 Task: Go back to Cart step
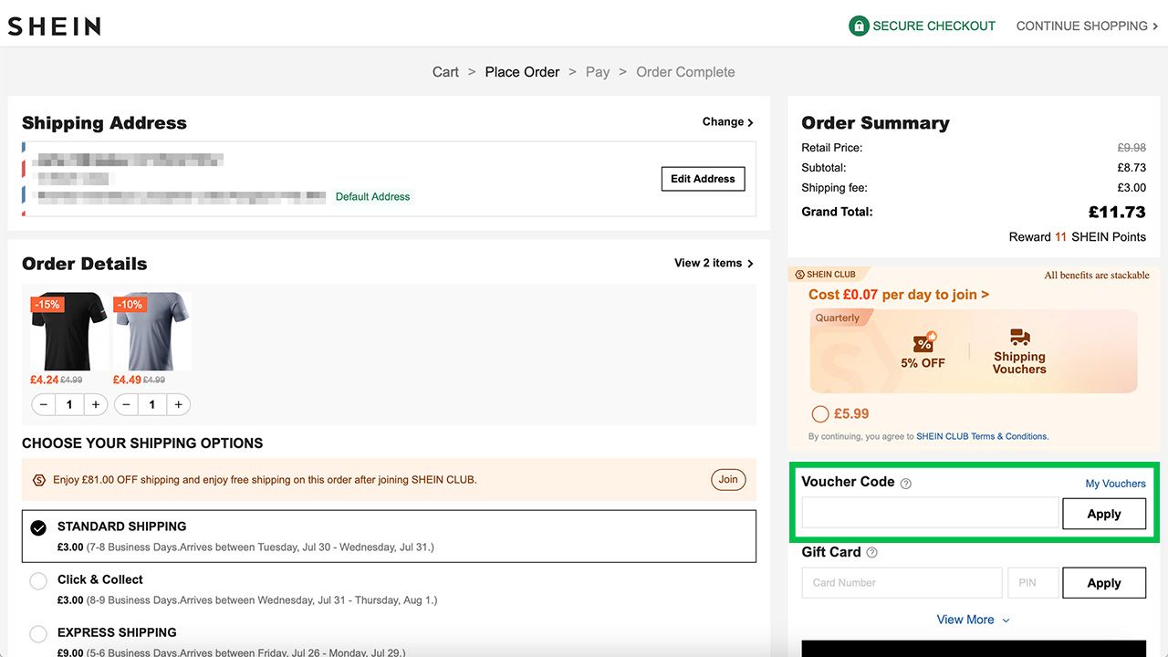(x=445, y=72)
